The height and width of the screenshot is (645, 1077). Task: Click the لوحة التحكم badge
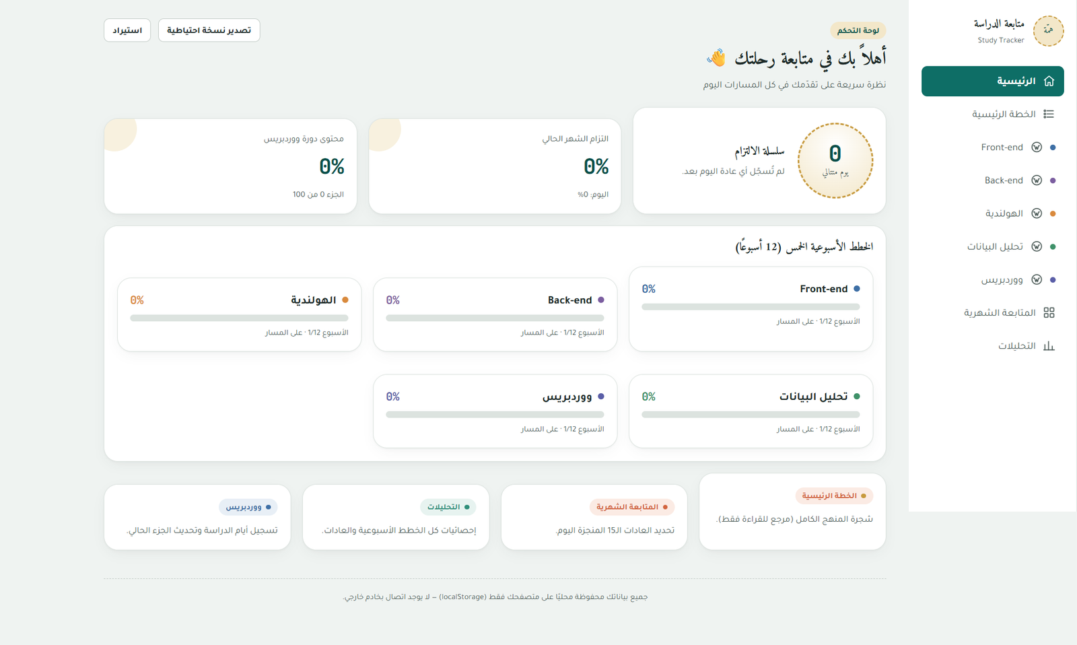(858, 30)
